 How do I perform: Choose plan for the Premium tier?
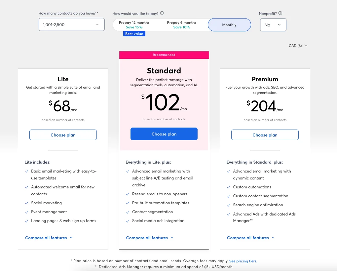pos(265,135)
